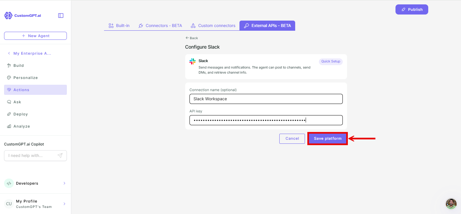Viewport: 461px width, 214px height.
Task: Click the CustomGPT.ai brain logo
Action: point(8,16)
